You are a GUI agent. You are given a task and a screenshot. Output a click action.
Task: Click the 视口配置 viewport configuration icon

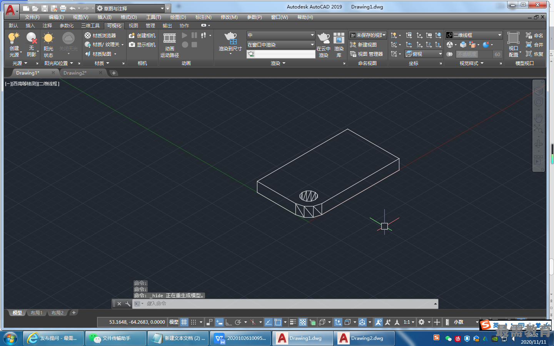(x=513, y=38)
